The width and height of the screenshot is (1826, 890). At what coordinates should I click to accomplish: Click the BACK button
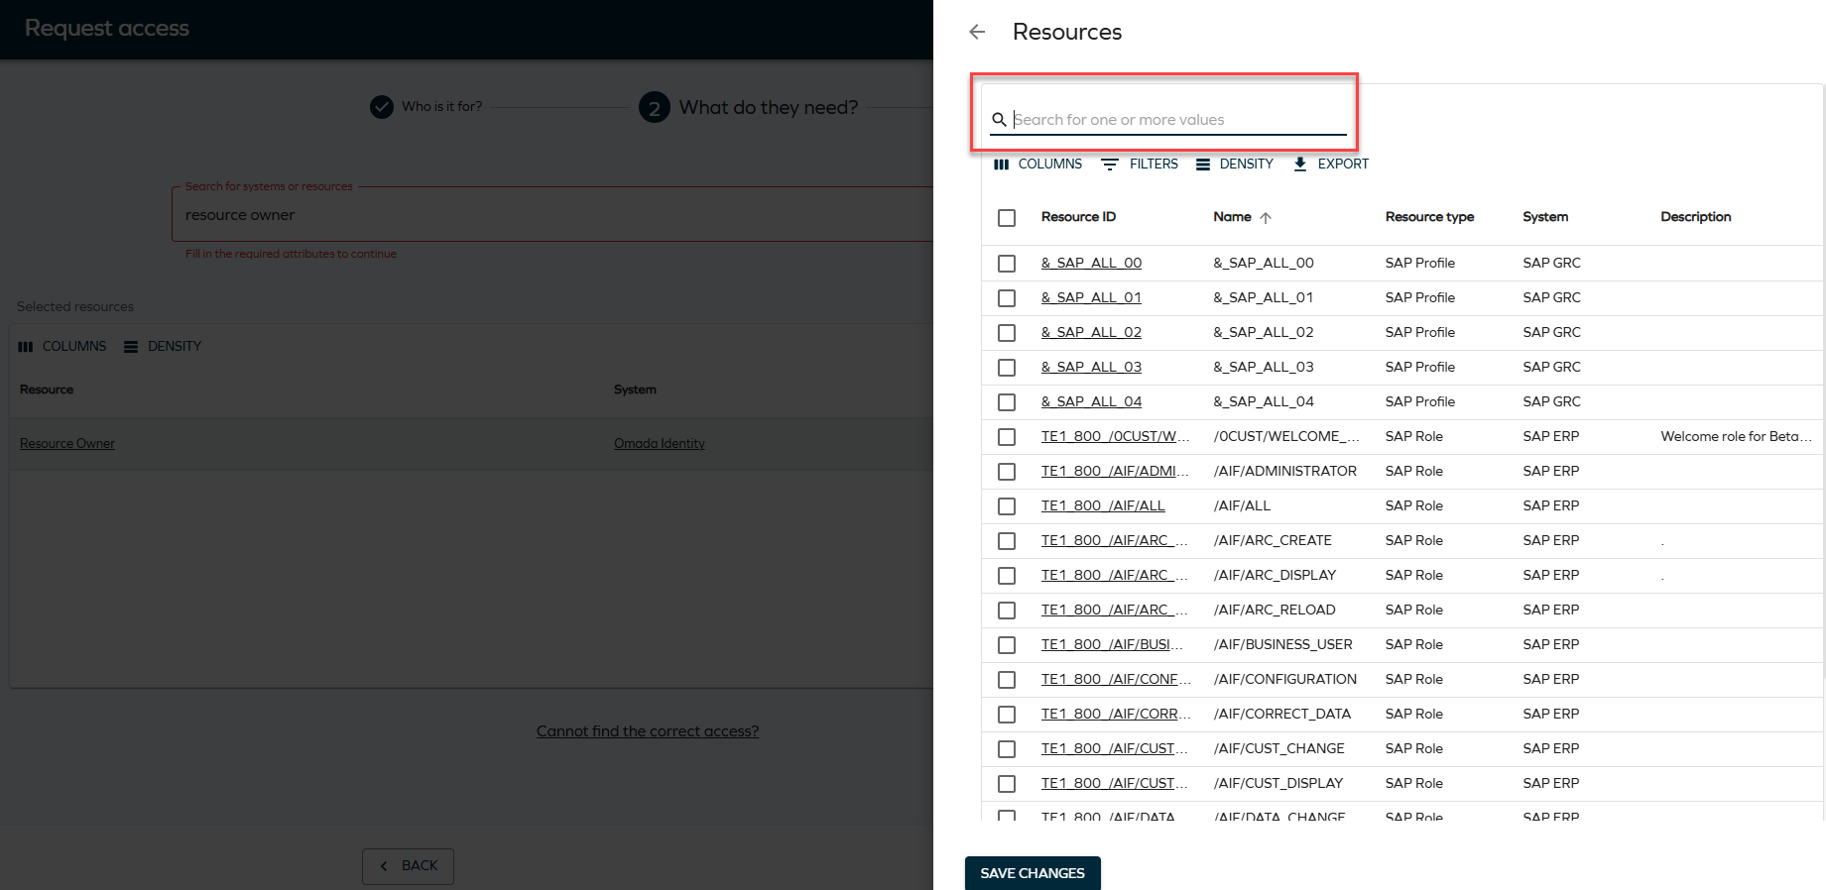pos(408,866)
